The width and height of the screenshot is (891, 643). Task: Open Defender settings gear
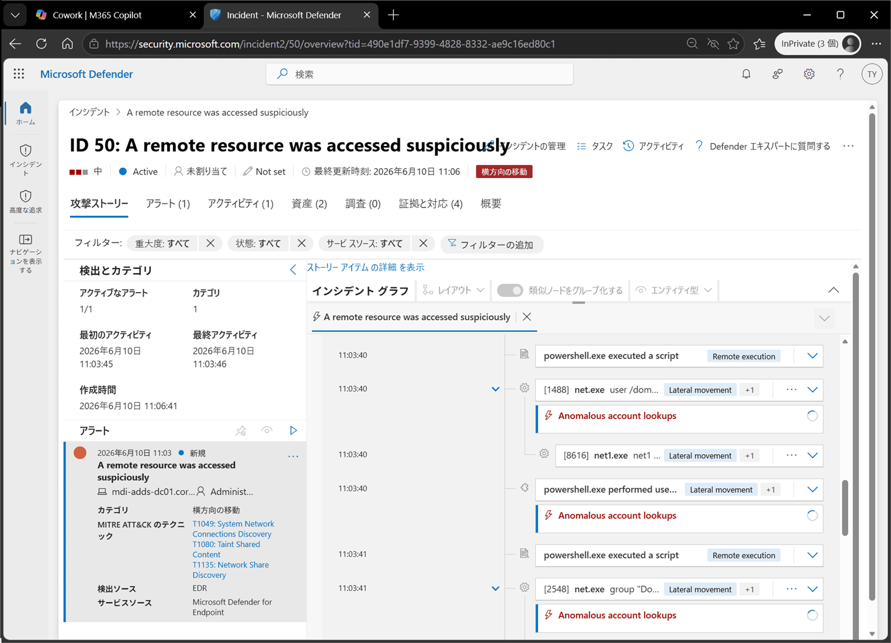click(809, 74)
